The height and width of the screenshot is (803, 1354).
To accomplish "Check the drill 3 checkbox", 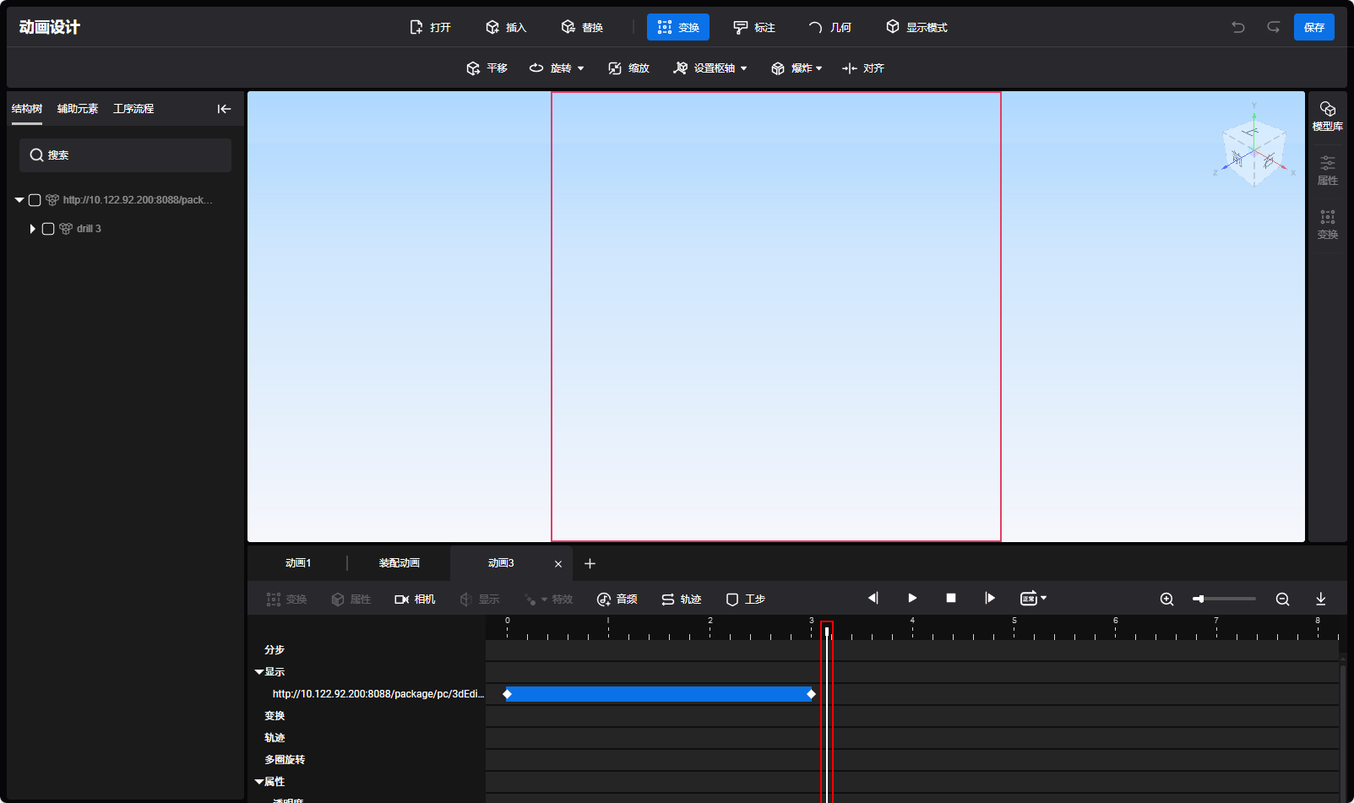I will [x=48, y=229].
